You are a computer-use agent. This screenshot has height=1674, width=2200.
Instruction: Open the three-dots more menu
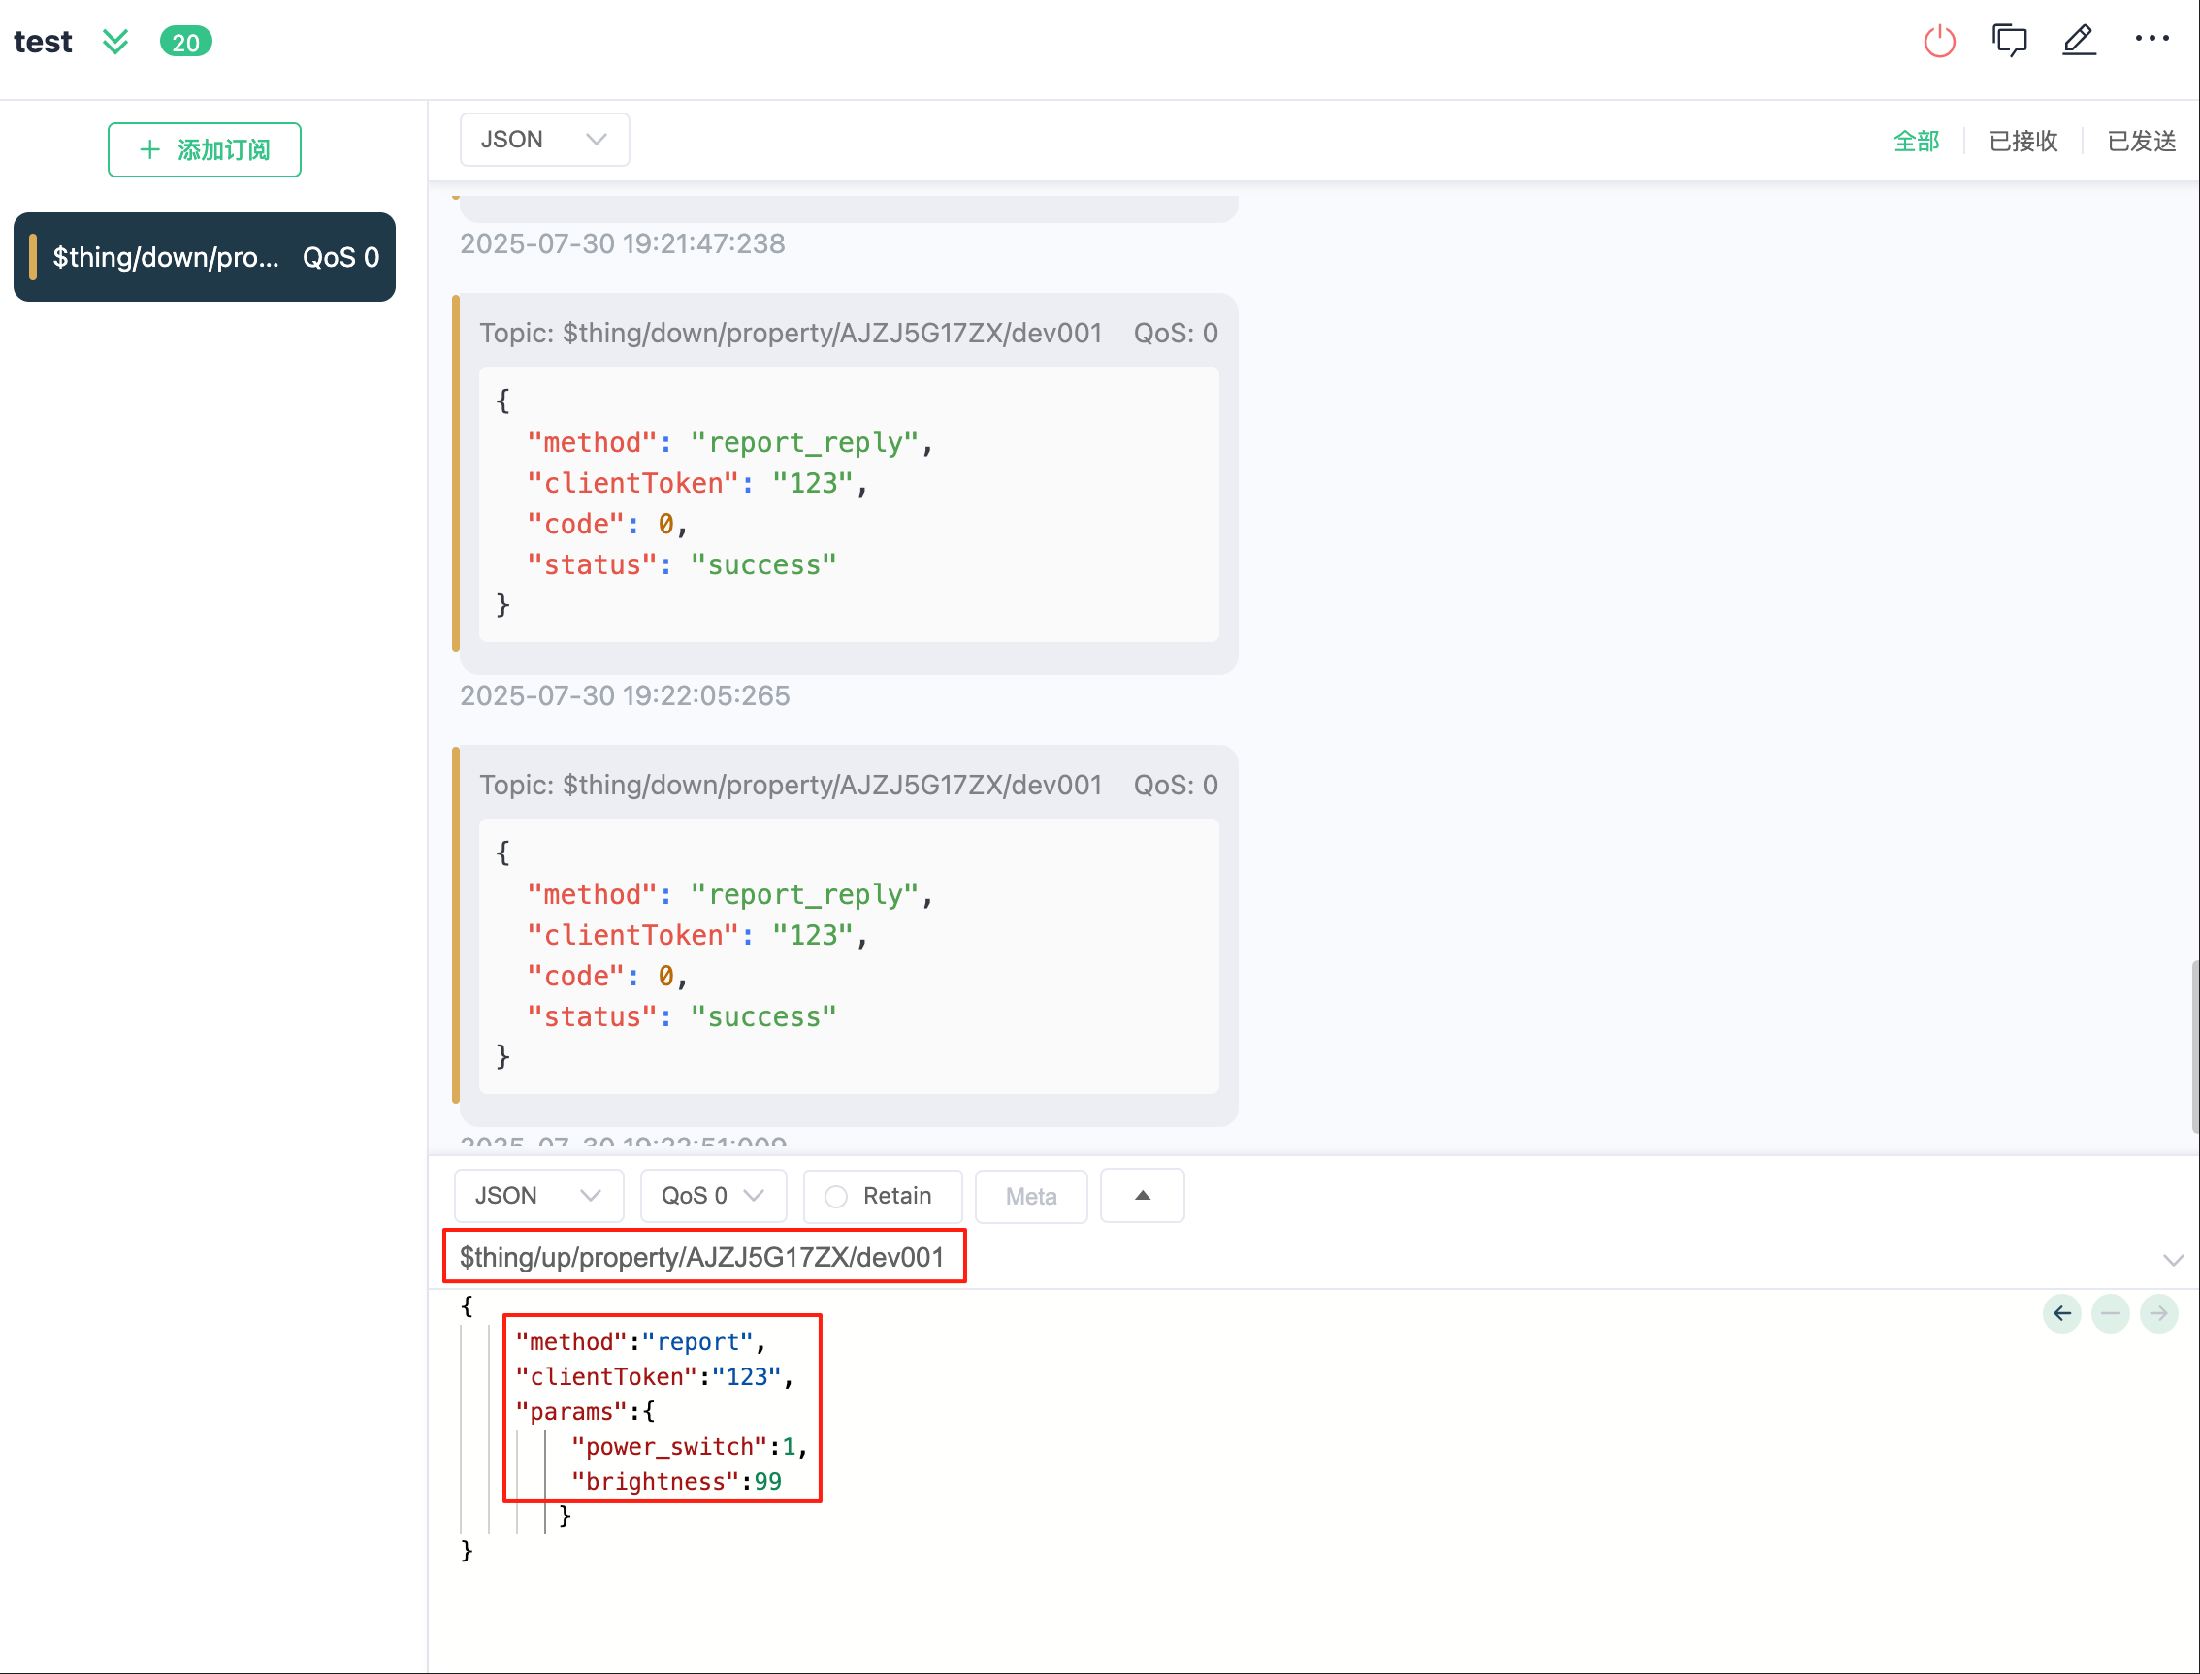click(2151, 39)
